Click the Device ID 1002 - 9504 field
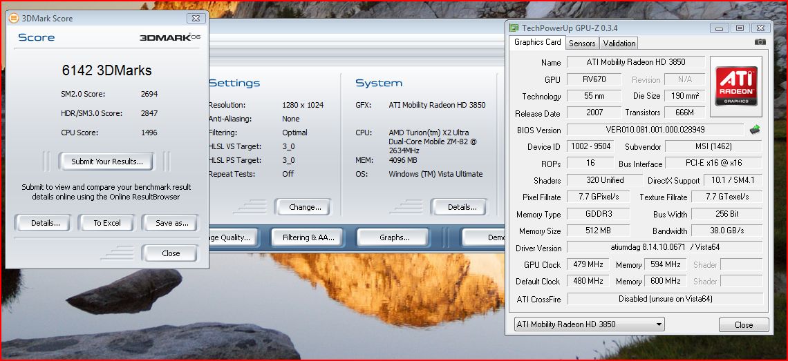The image size is (788, 361). [x=590, y=146]
